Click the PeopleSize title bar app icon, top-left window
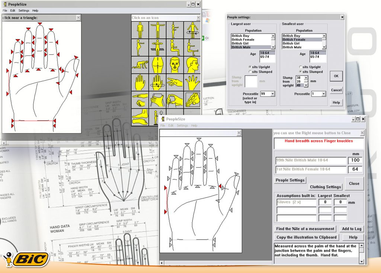 point(5,4)
